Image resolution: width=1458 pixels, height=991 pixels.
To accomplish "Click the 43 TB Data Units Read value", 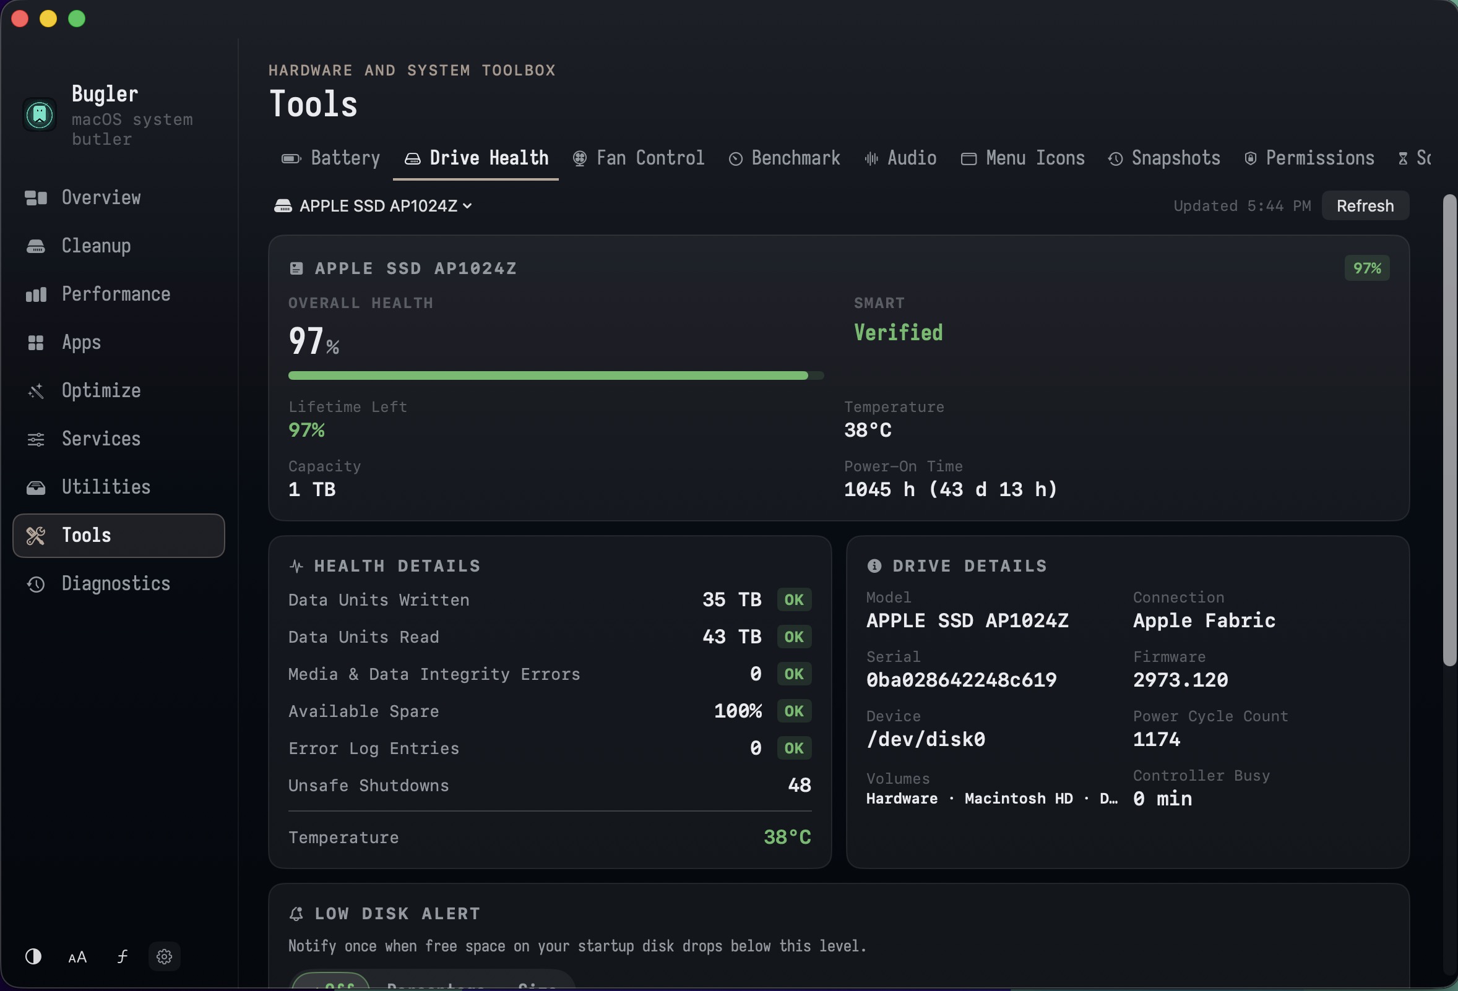I will pyautogui.click(x=731, y=637).
